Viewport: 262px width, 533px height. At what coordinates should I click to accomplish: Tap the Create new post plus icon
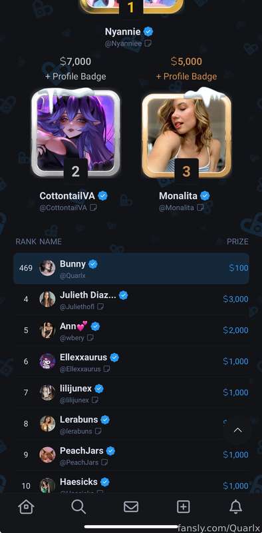(x=184, y=507)
